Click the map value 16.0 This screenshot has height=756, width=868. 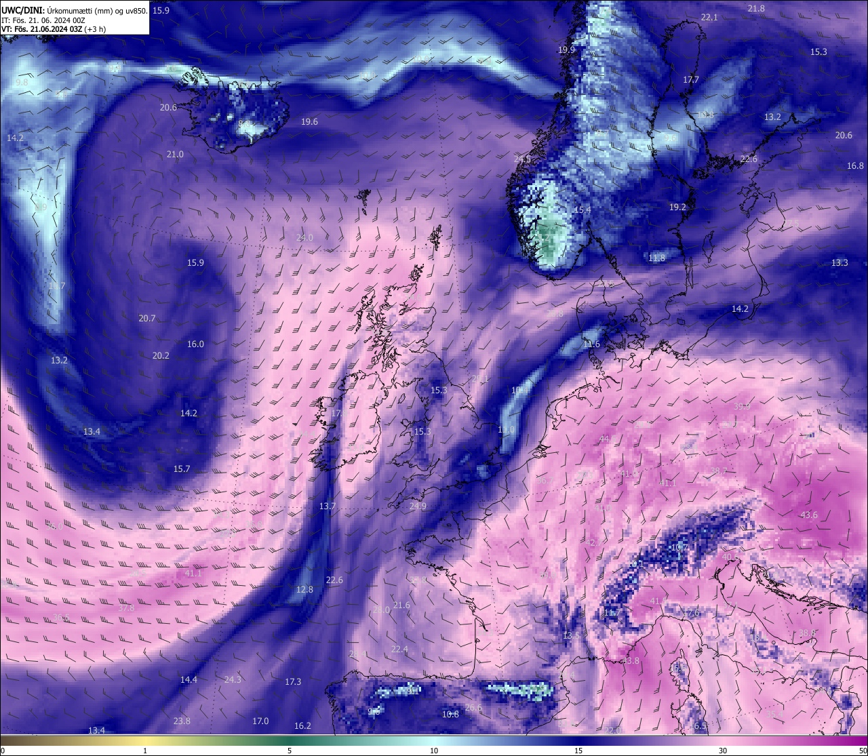pyautogui.click(x=195, y=344)
